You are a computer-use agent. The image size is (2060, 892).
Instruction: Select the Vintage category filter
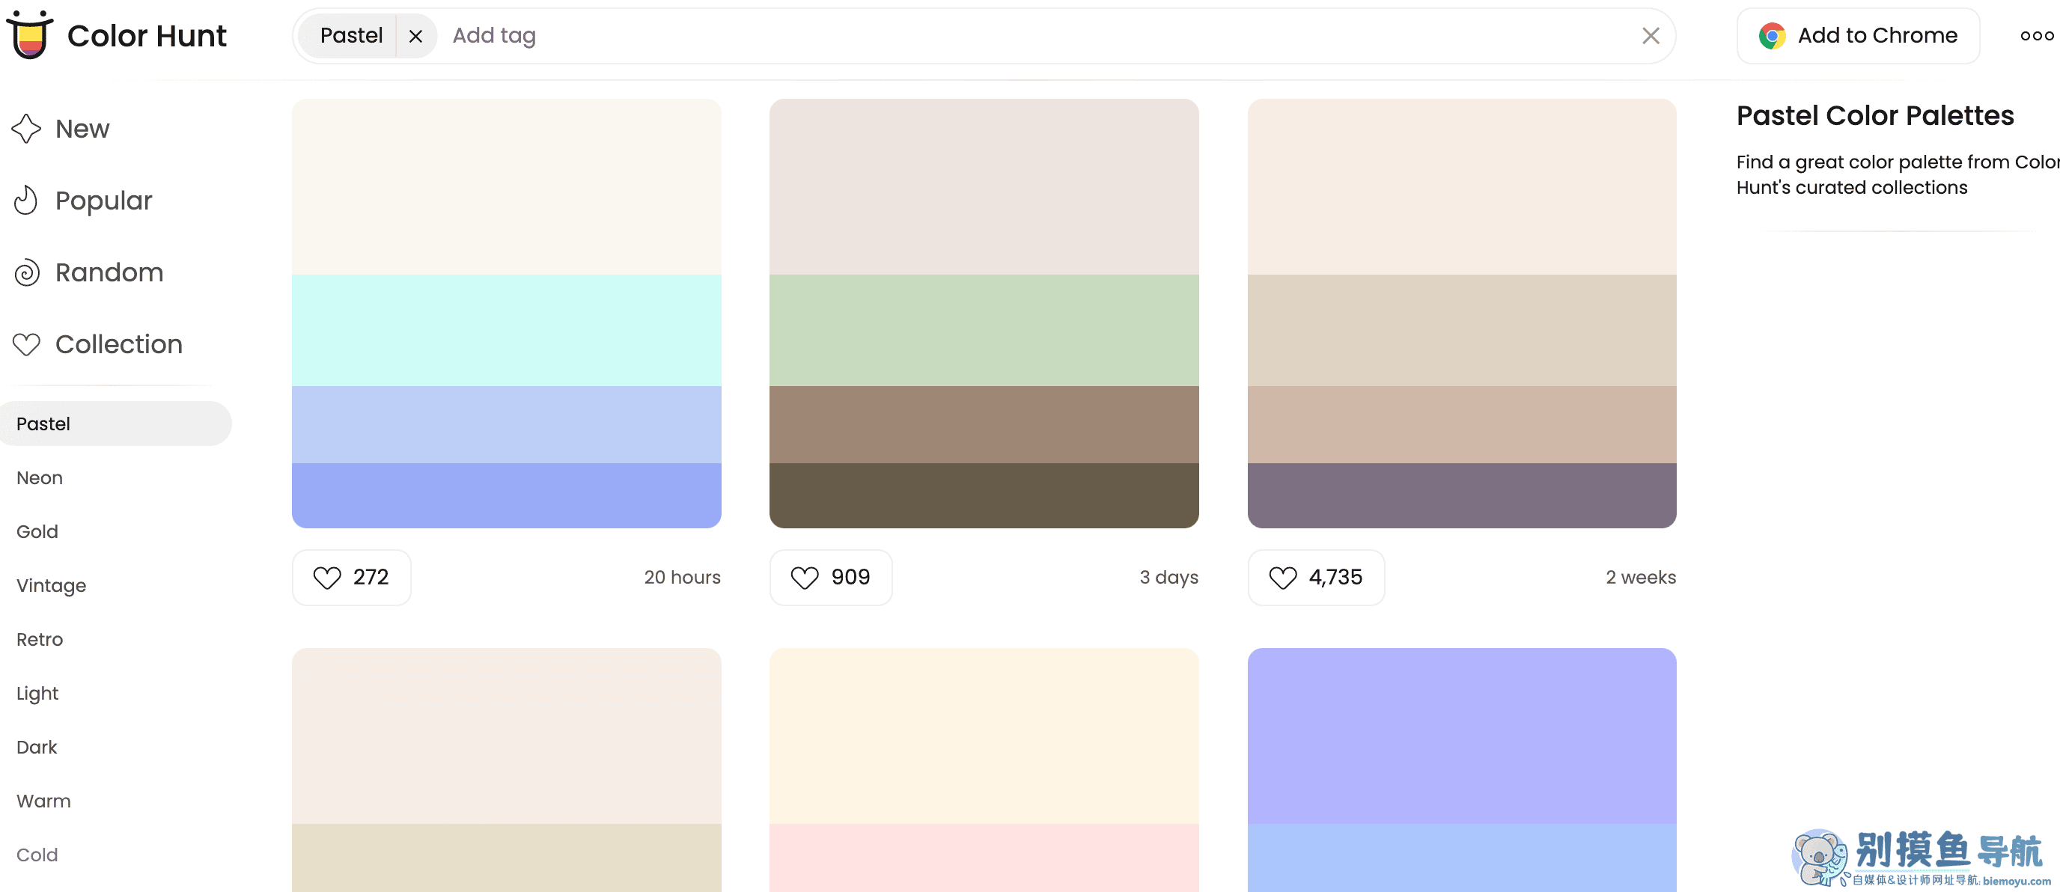(x=51, y=586)
